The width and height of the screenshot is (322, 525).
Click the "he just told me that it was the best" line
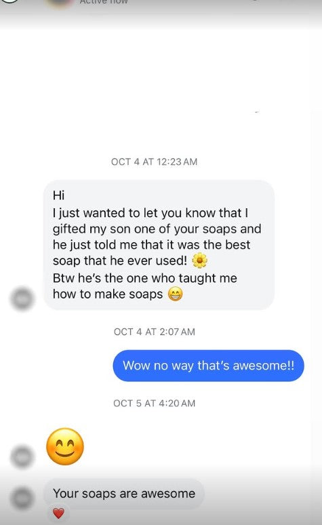[x=151, y=245]
